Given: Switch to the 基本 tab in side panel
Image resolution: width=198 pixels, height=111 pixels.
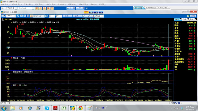Looking at the screenshot, I should 192,19.
